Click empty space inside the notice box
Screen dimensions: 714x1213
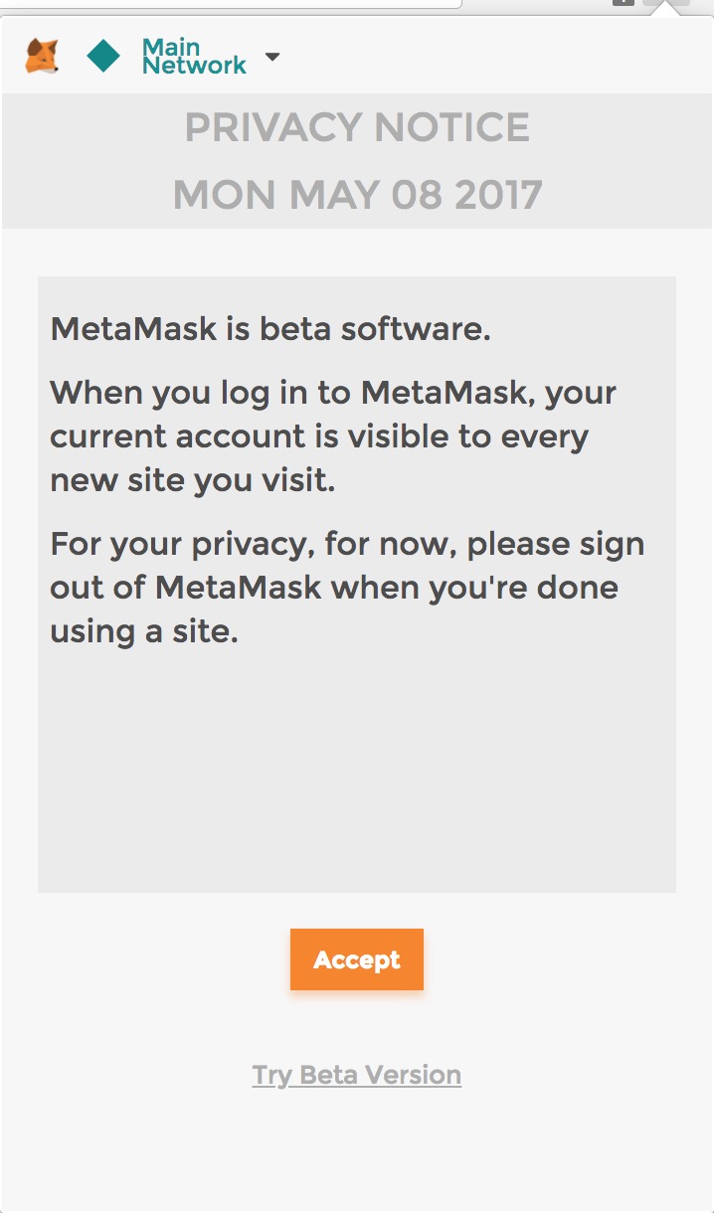coord(357,776)
